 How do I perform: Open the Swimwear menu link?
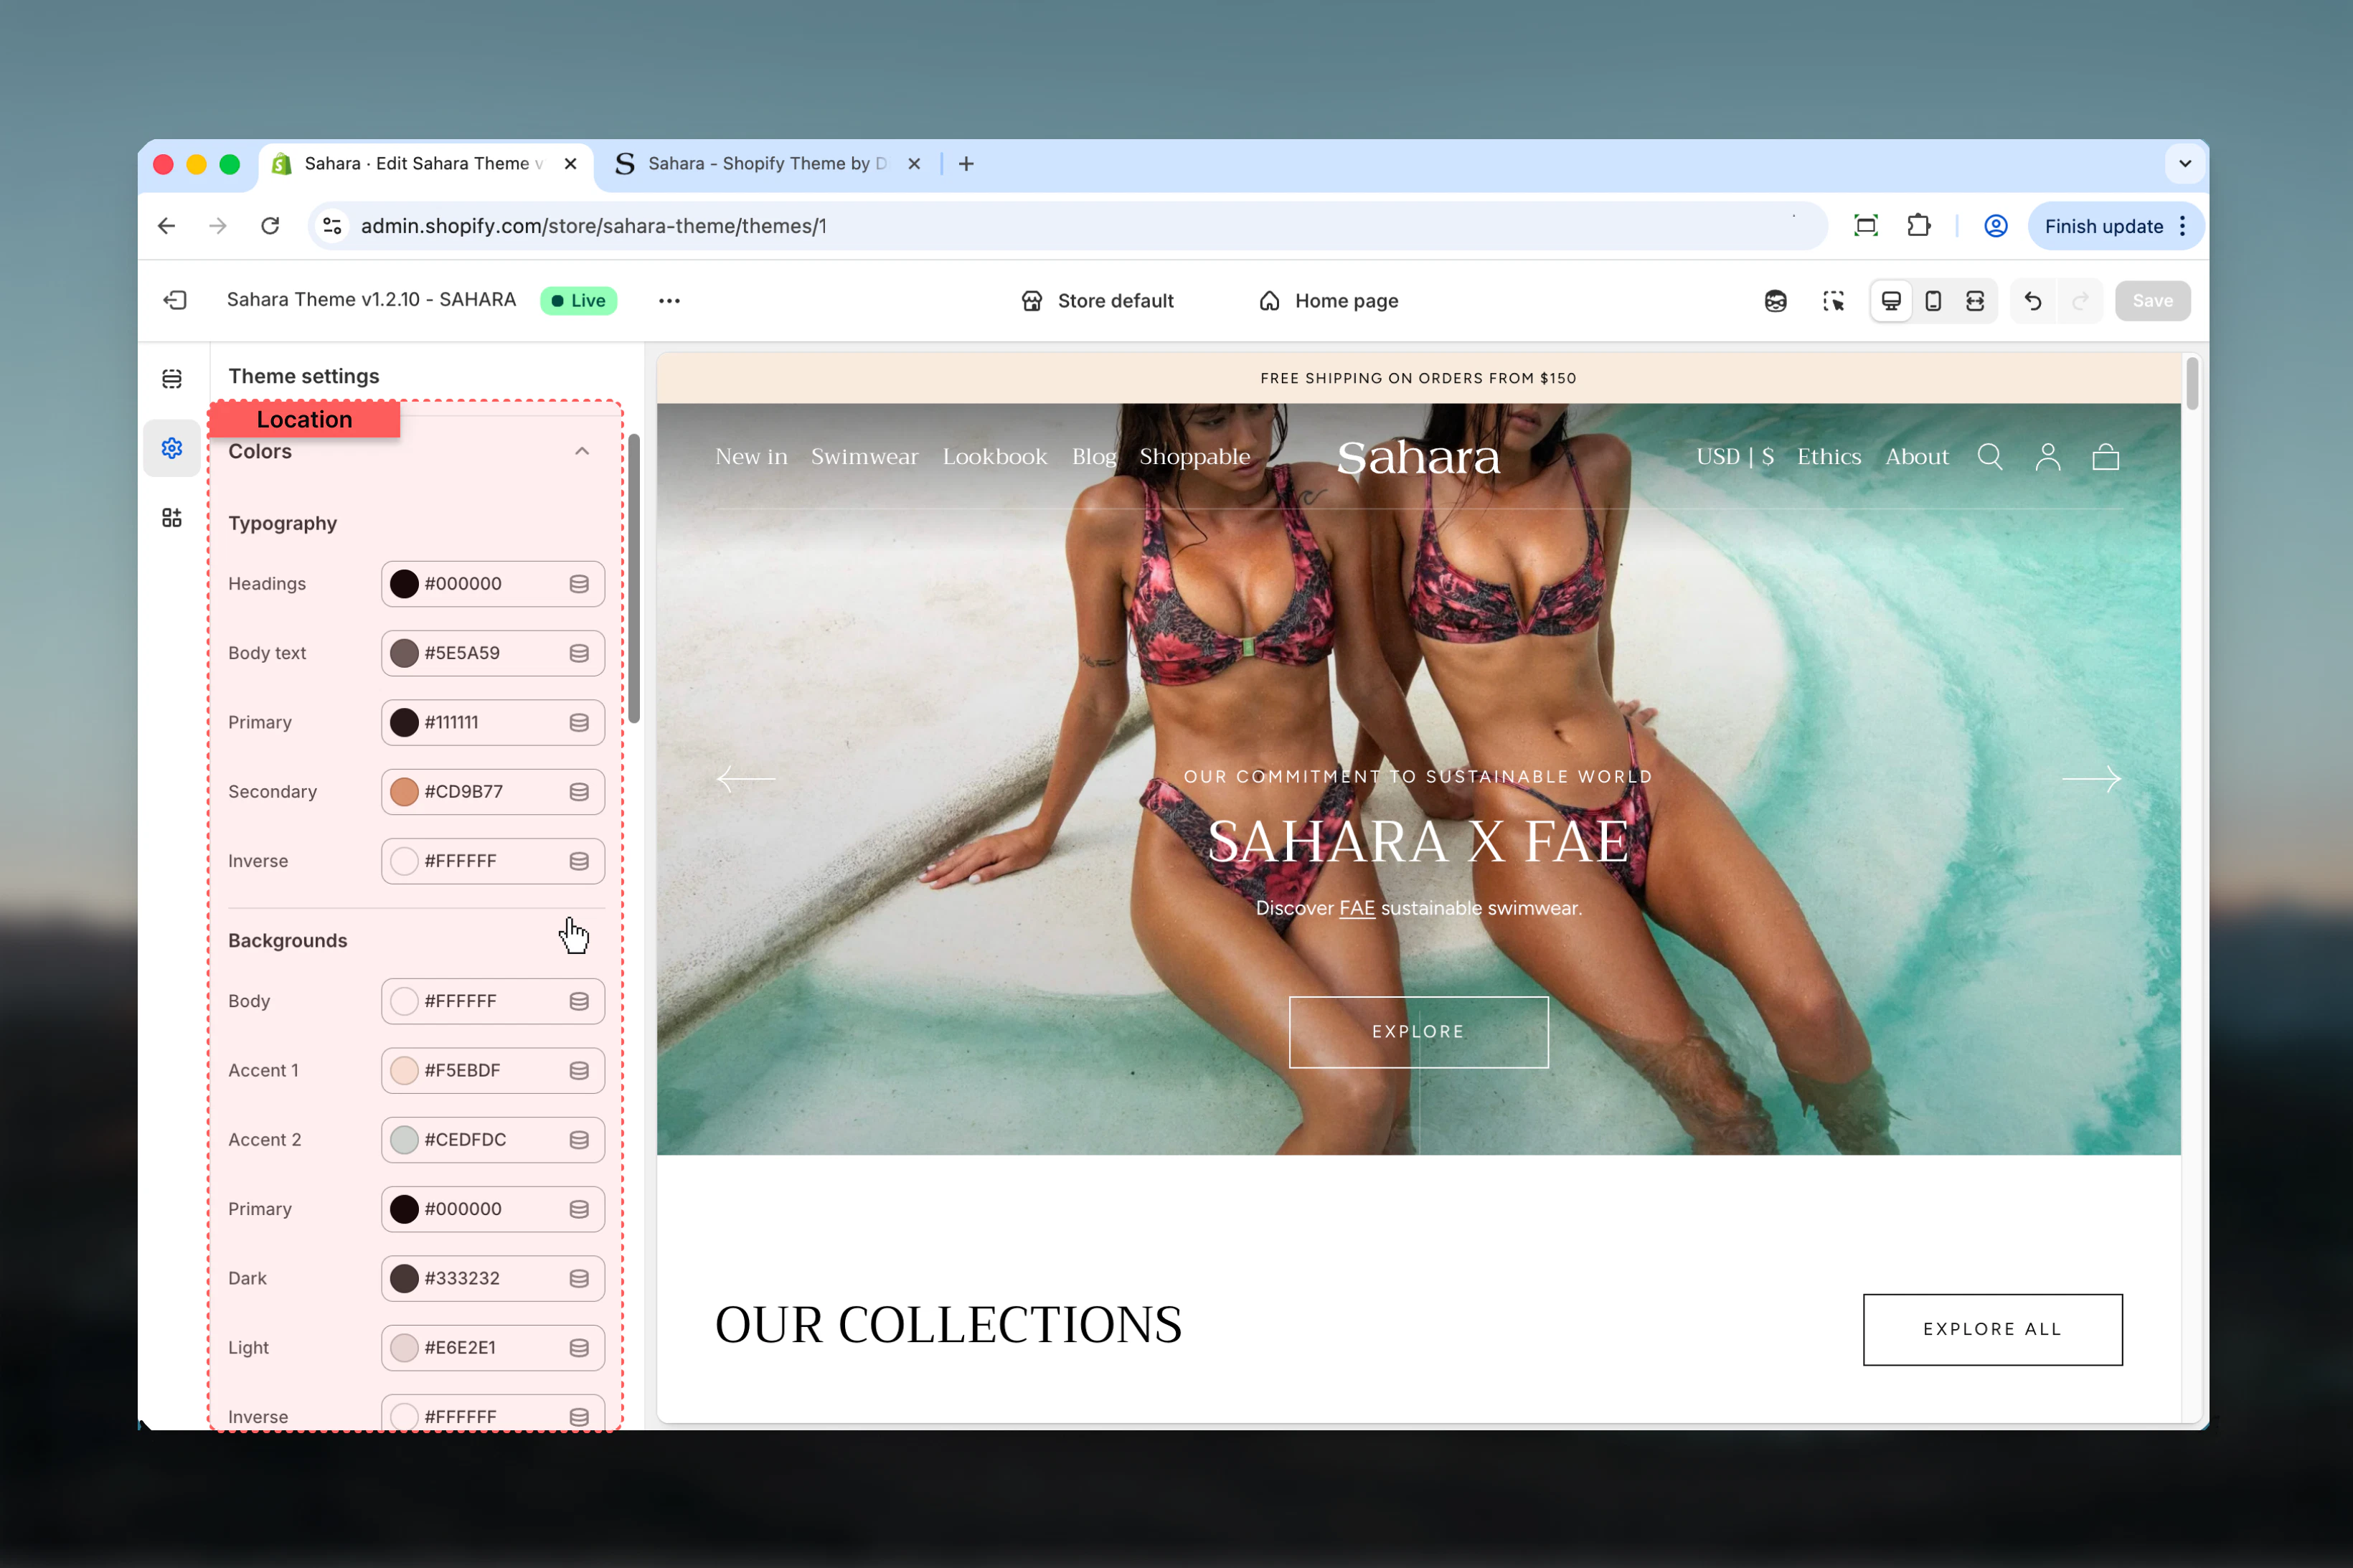coord(865,457)
